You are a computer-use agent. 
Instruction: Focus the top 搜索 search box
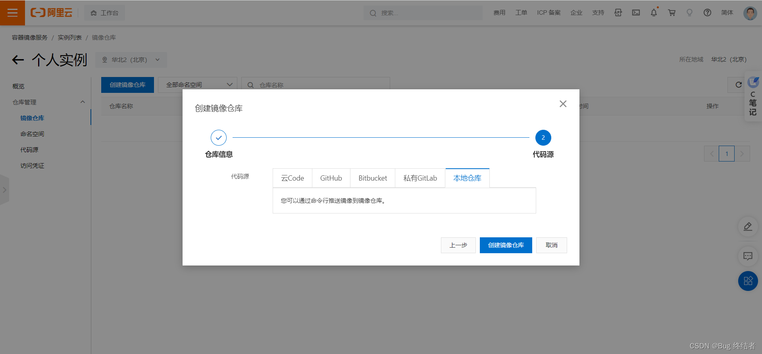[423, 13]
